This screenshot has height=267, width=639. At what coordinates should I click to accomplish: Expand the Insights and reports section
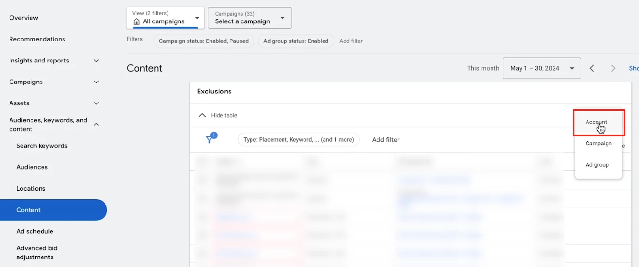click(96, 61)
